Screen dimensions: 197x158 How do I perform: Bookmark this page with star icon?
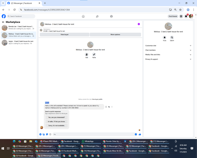tap(180, 9)
